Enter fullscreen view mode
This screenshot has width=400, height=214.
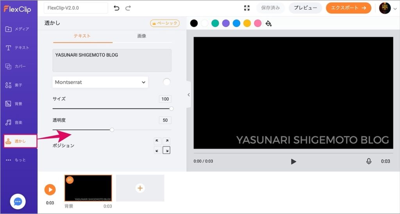pyautogui.click(x=247, y=8)
